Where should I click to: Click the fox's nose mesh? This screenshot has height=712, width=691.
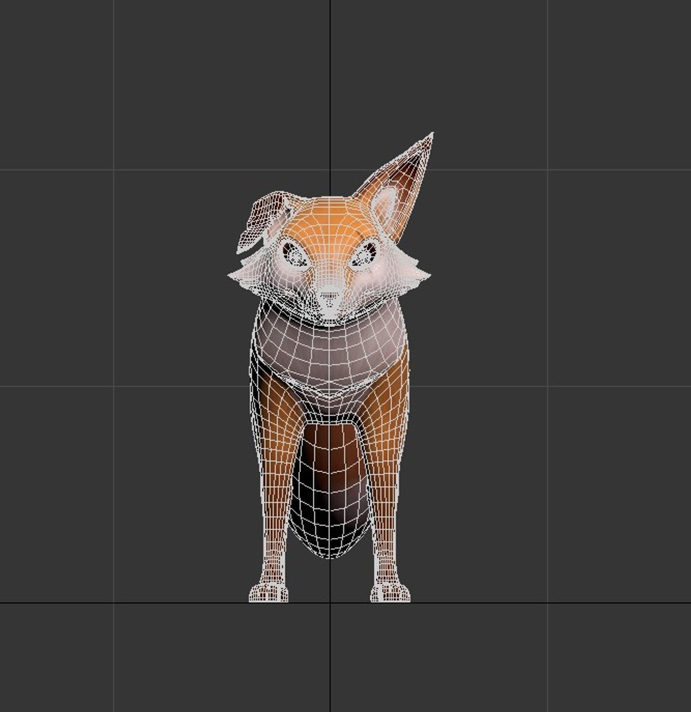coord(330,297)
